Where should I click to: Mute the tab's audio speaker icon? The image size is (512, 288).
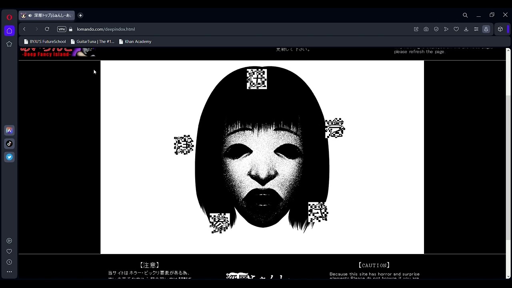pos(30,16)
